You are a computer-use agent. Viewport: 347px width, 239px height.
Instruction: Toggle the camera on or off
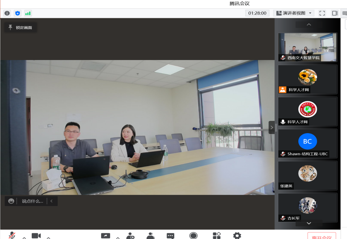36,236
